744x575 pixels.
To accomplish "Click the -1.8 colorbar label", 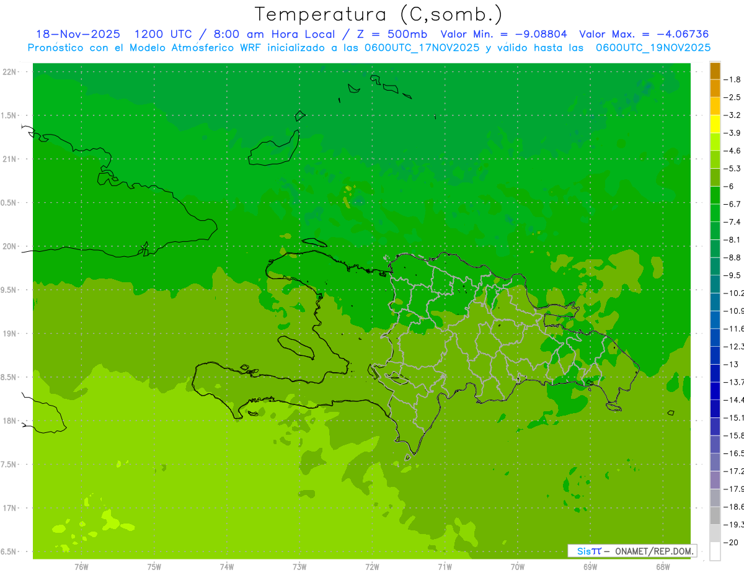I will [733, 79].
